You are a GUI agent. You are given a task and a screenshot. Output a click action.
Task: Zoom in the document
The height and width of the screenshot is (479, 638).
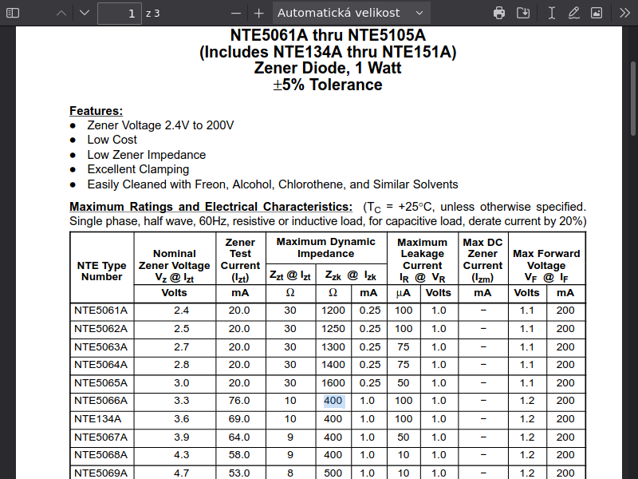[x=258, y=13]
